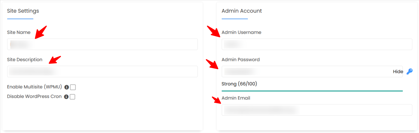Click the Admin Account section heading
The width and height of the screenshot is (419, 133).
point(242,11)
